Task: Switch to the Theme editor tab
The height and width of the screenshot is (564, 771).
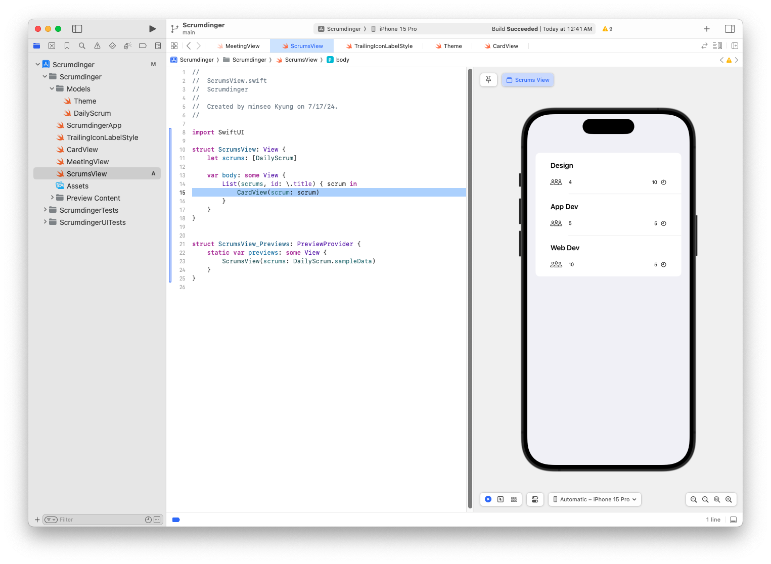Action: pos(448,46)
